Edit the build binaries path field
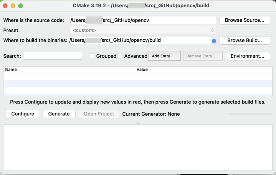Image resolution: width=276 pixels, height=175 pixels. [140, 41]
